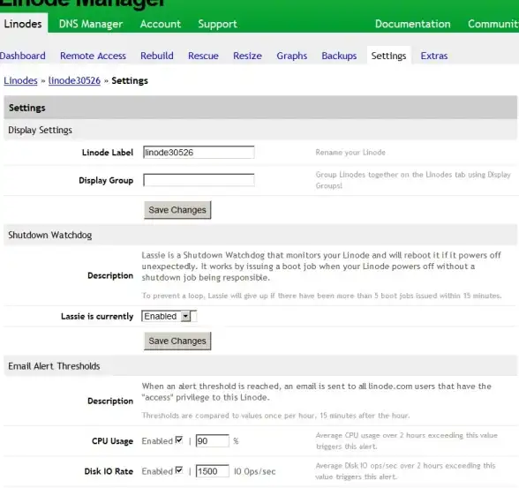Select the 'Rename your Linode' hint text

tap(350, 152)
